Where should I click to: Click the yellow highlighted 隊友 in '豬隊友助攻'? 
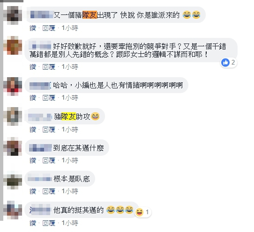pos(68,116)
